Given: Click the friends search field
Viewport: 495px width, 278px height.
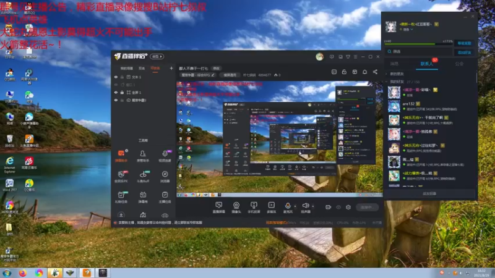Looking at the screenshot, I should (x=418, y=51).
